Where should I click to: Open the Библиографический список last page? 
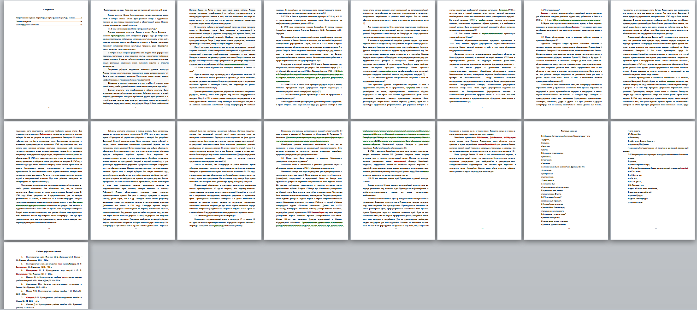point(46,275)
